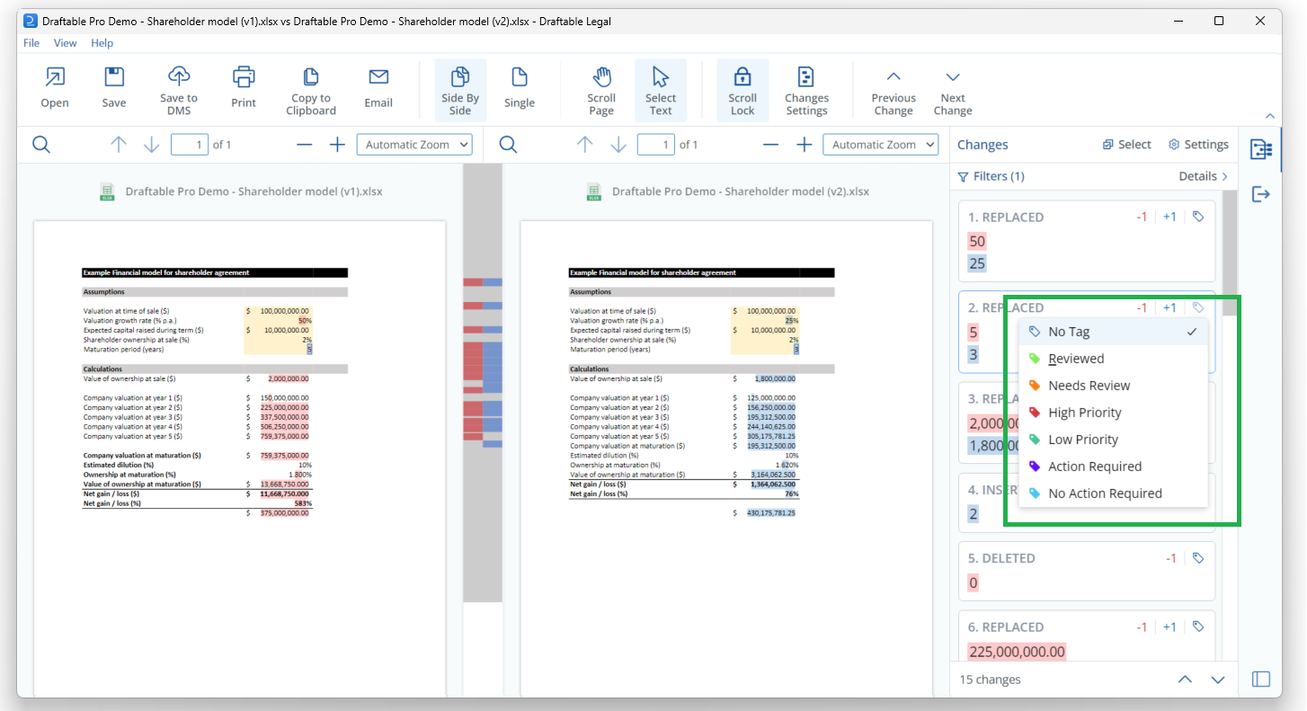Go to next page in left pane
The image size is (1307, 711).
[151, 145]
